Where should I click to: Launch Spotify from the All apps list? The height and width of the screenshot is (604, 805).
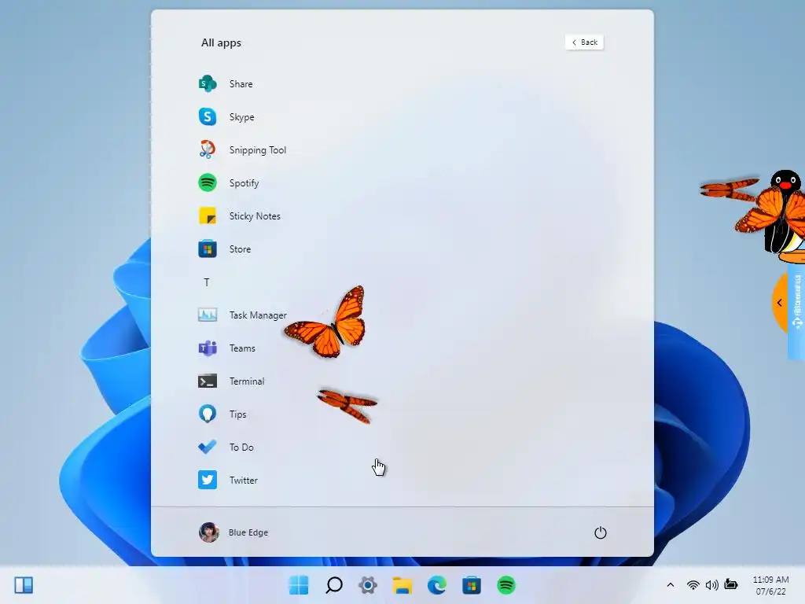tap(208, 182)
